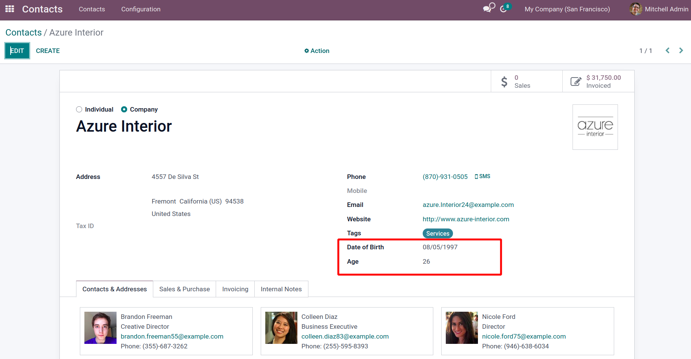Click Contacts app title in navbar
The height and width of the screenshot is (359, 691).
coord(42,9)
